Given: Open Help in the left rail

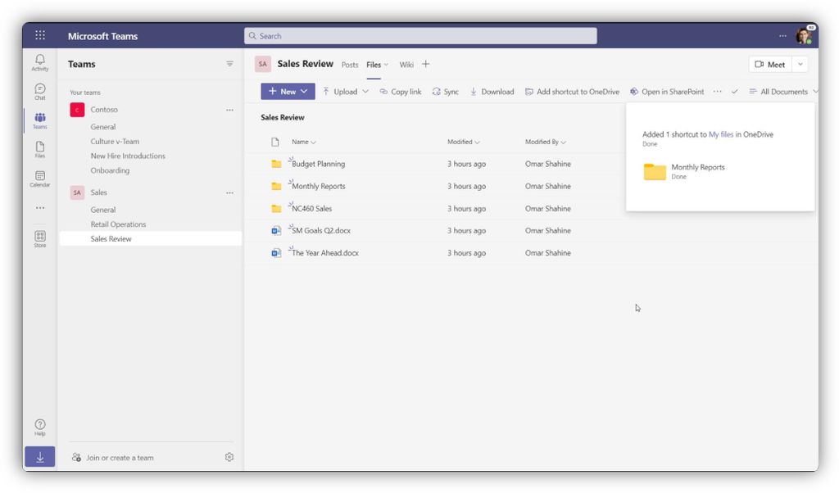Looking at the screenshot, I should [40, 427].
